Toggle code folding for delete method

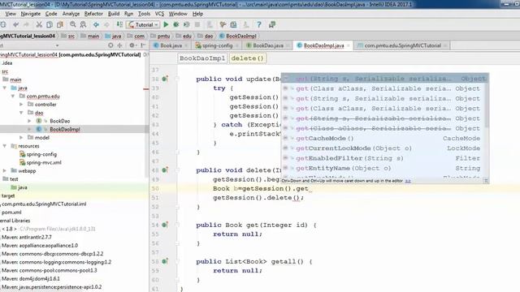177,170
